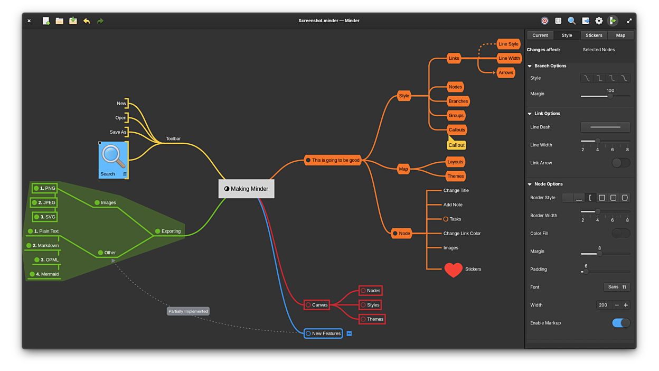Switch to the Stickers tab
This screenshot has height=371, width=659.
[594, 35]
